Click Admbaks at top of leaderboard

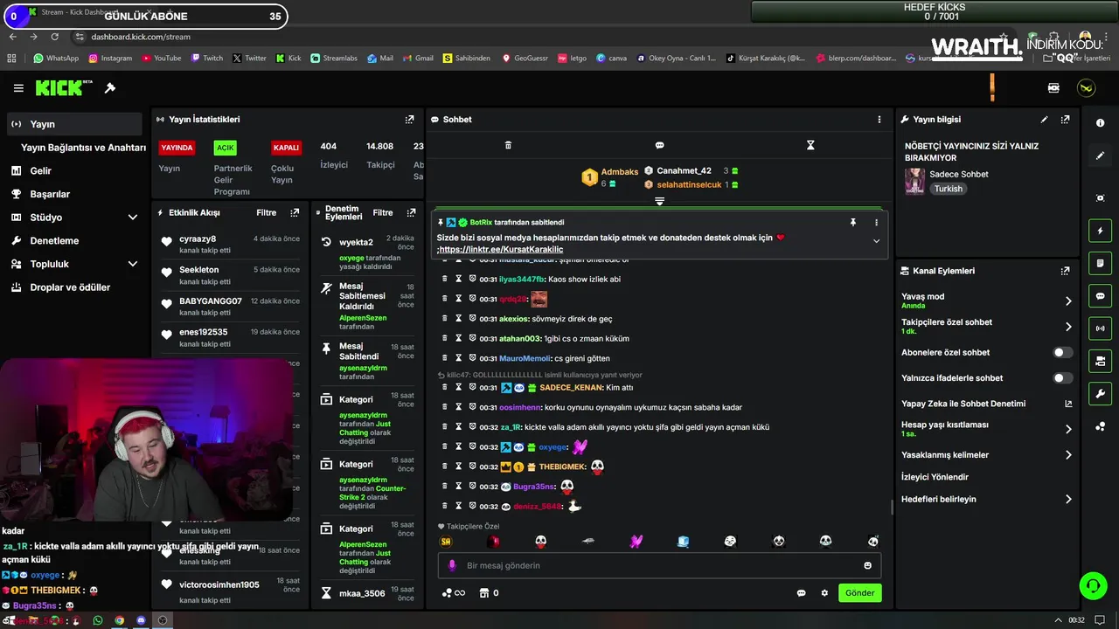pos(619,172)
